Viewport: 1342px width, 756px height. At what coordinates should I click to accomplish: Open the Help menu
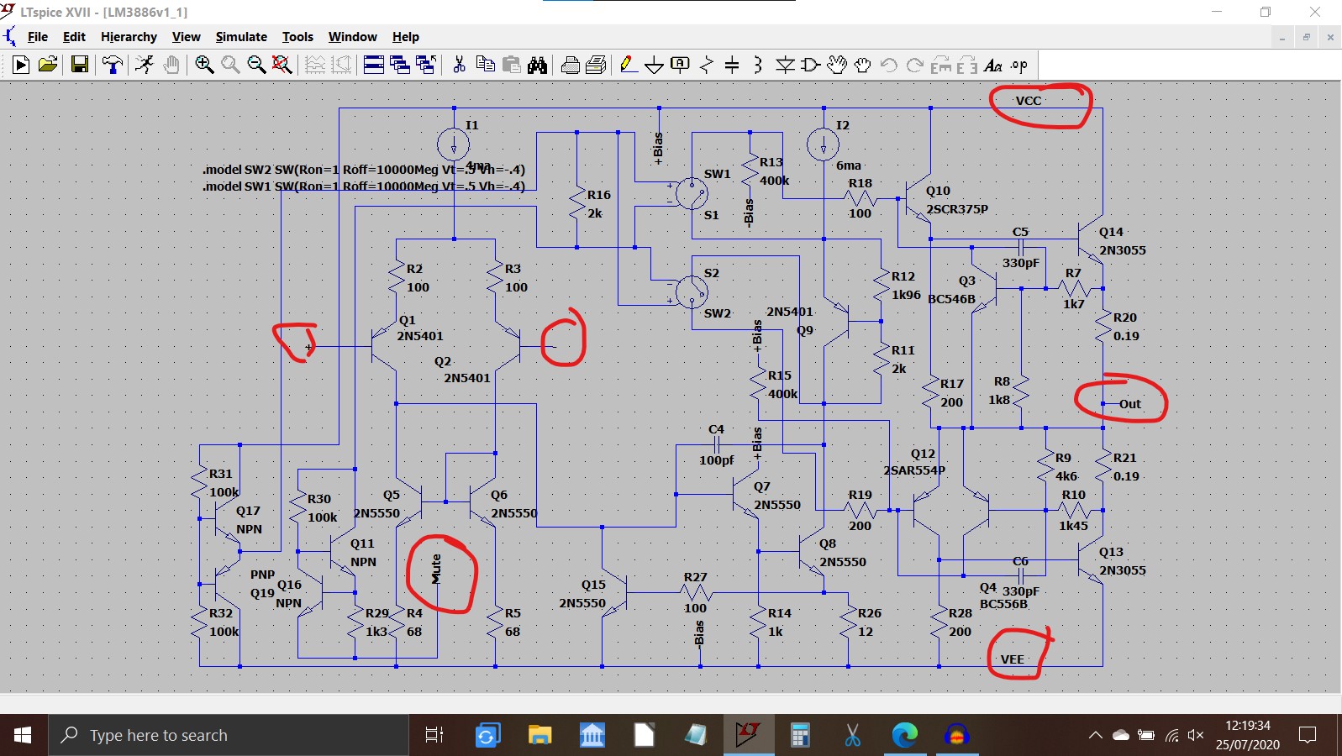point(405,37)
